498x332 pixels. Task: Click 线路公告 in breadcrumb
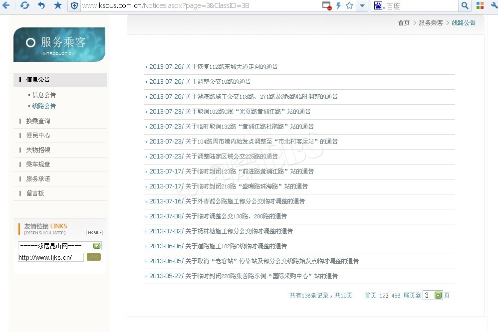[x=464, y=23]
